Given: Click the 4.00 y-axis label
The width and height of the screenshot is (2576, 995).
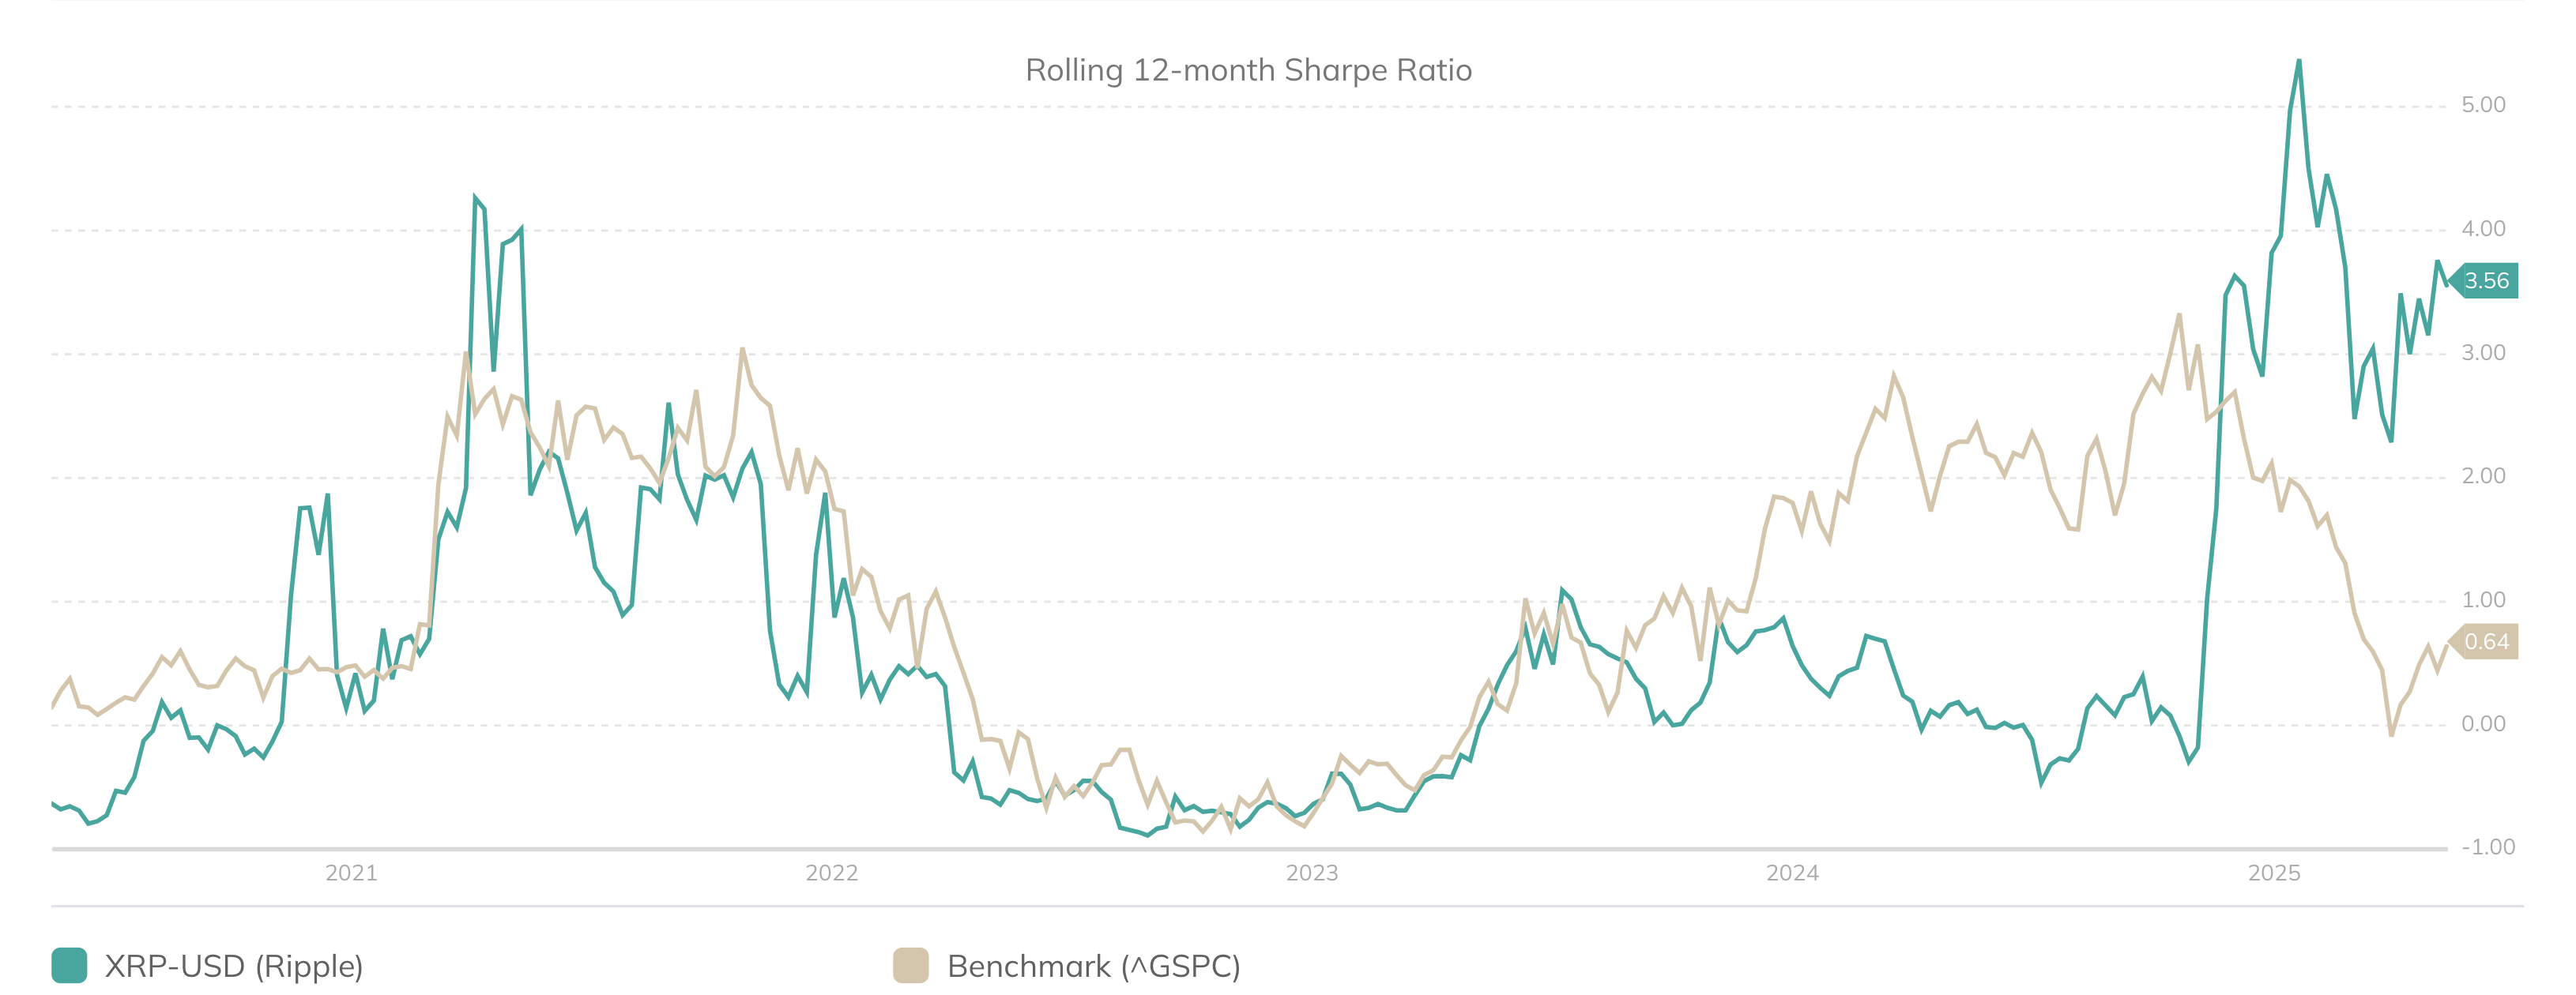Looking at the screenshot, I should click(x=2483, y=229).
